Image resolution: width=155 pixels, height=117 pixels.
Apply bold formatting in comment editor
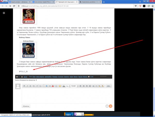pyautogui.click(x=24, y=86)
